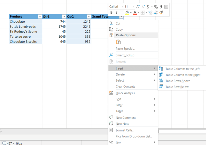The image size is (206, 145).
Task: Choose Pick From Drop-down List
Action: pyautogui.click(x=133, y=136)
